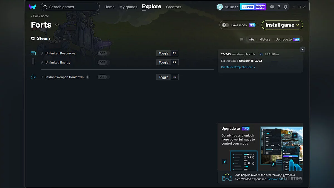Favorite Forts with the star icon
Viewport: 334px width, 188px height.
point(57,25)
